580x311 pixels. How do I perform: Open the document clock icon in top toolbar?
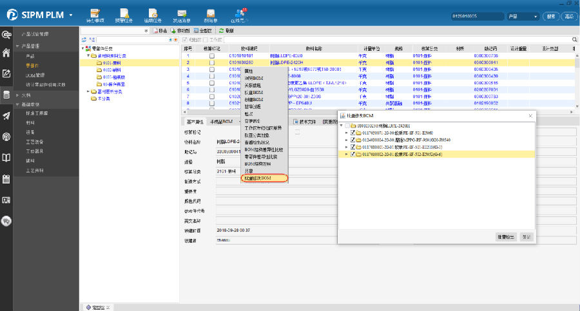click(x=153, y=14)
